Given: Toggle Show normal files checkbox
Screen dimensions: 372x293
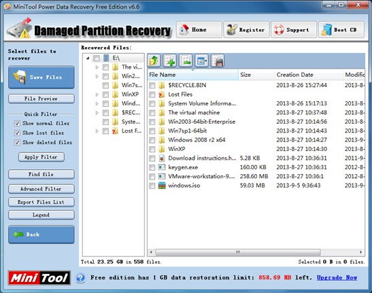Looking at the screenshot, I should coord(17,123).
